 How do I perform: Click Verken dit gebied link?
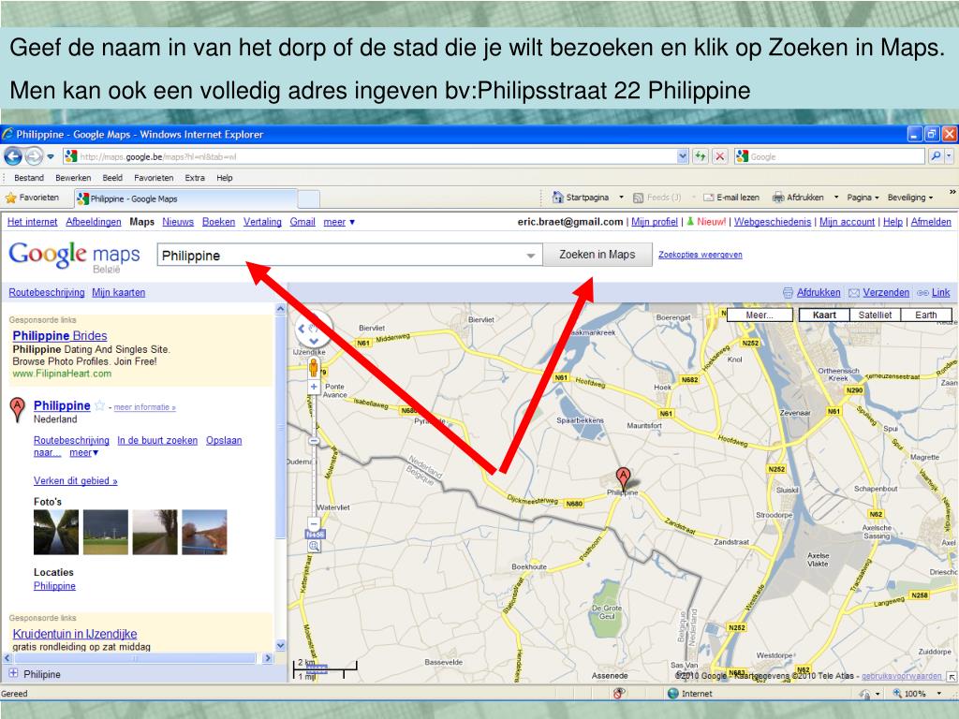click(x=75, y=481)
